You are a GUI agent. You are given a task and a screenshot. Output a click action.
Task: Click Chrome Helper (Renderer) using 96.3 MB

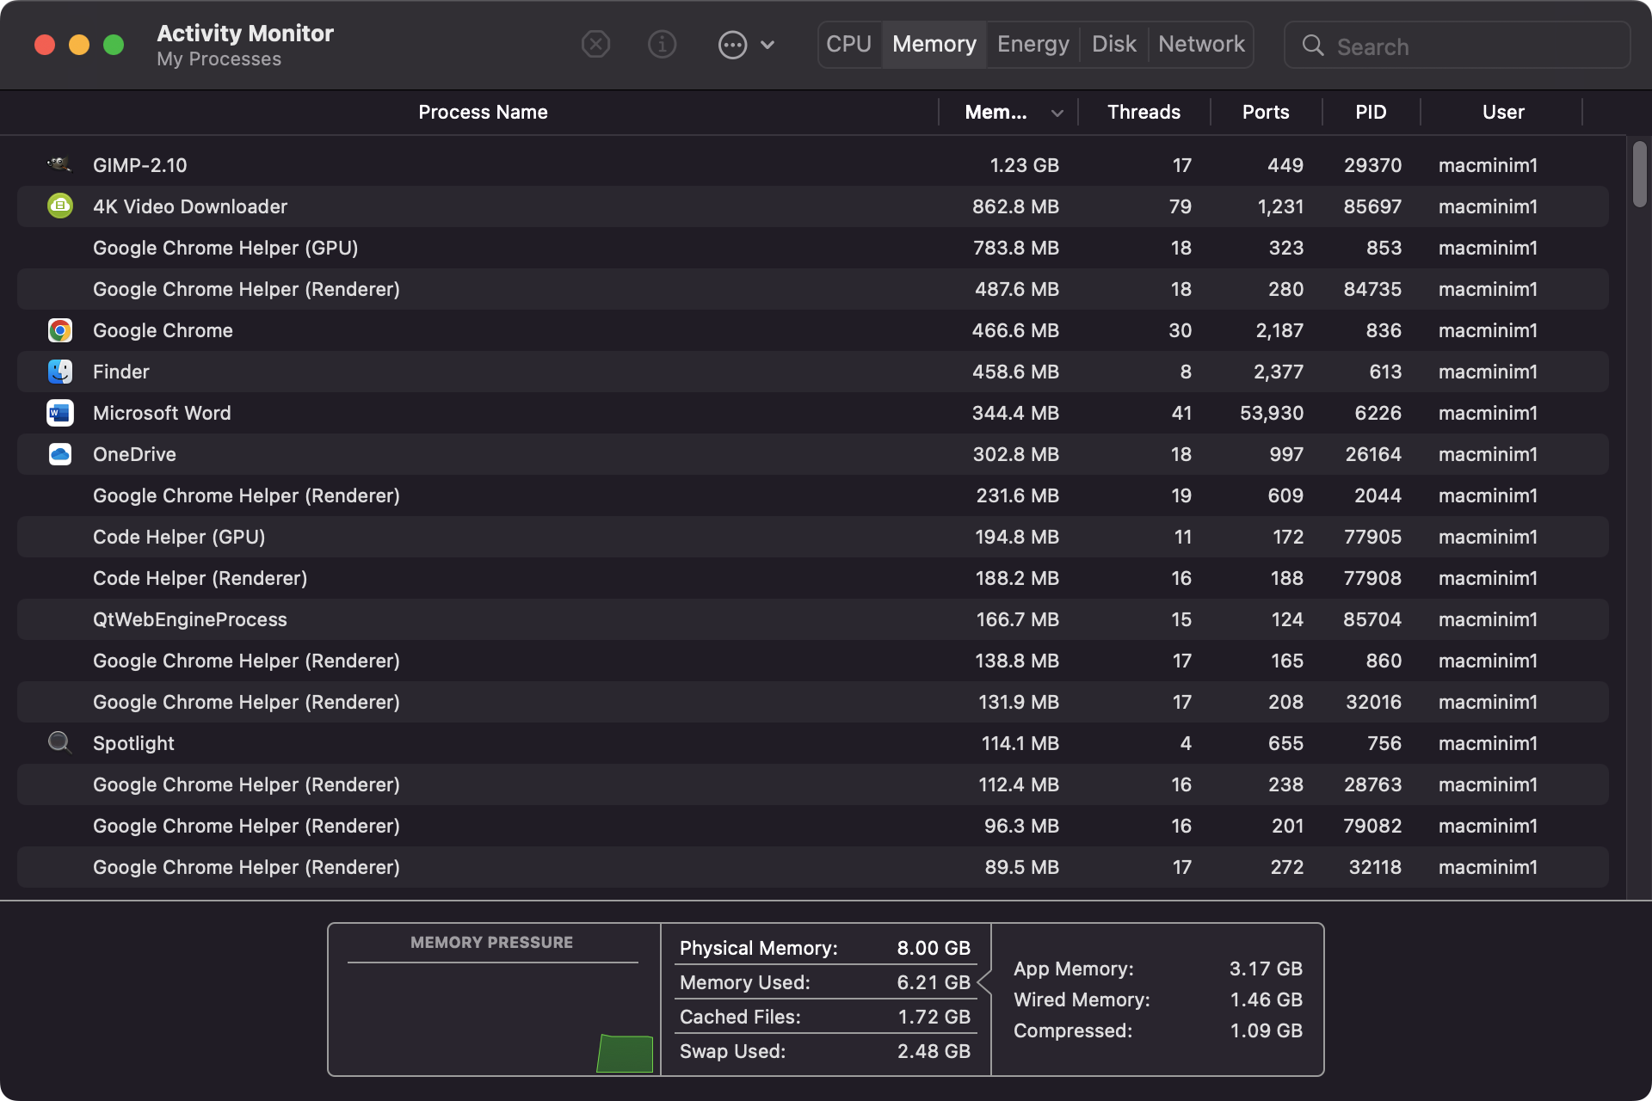[x=813, y=826]
